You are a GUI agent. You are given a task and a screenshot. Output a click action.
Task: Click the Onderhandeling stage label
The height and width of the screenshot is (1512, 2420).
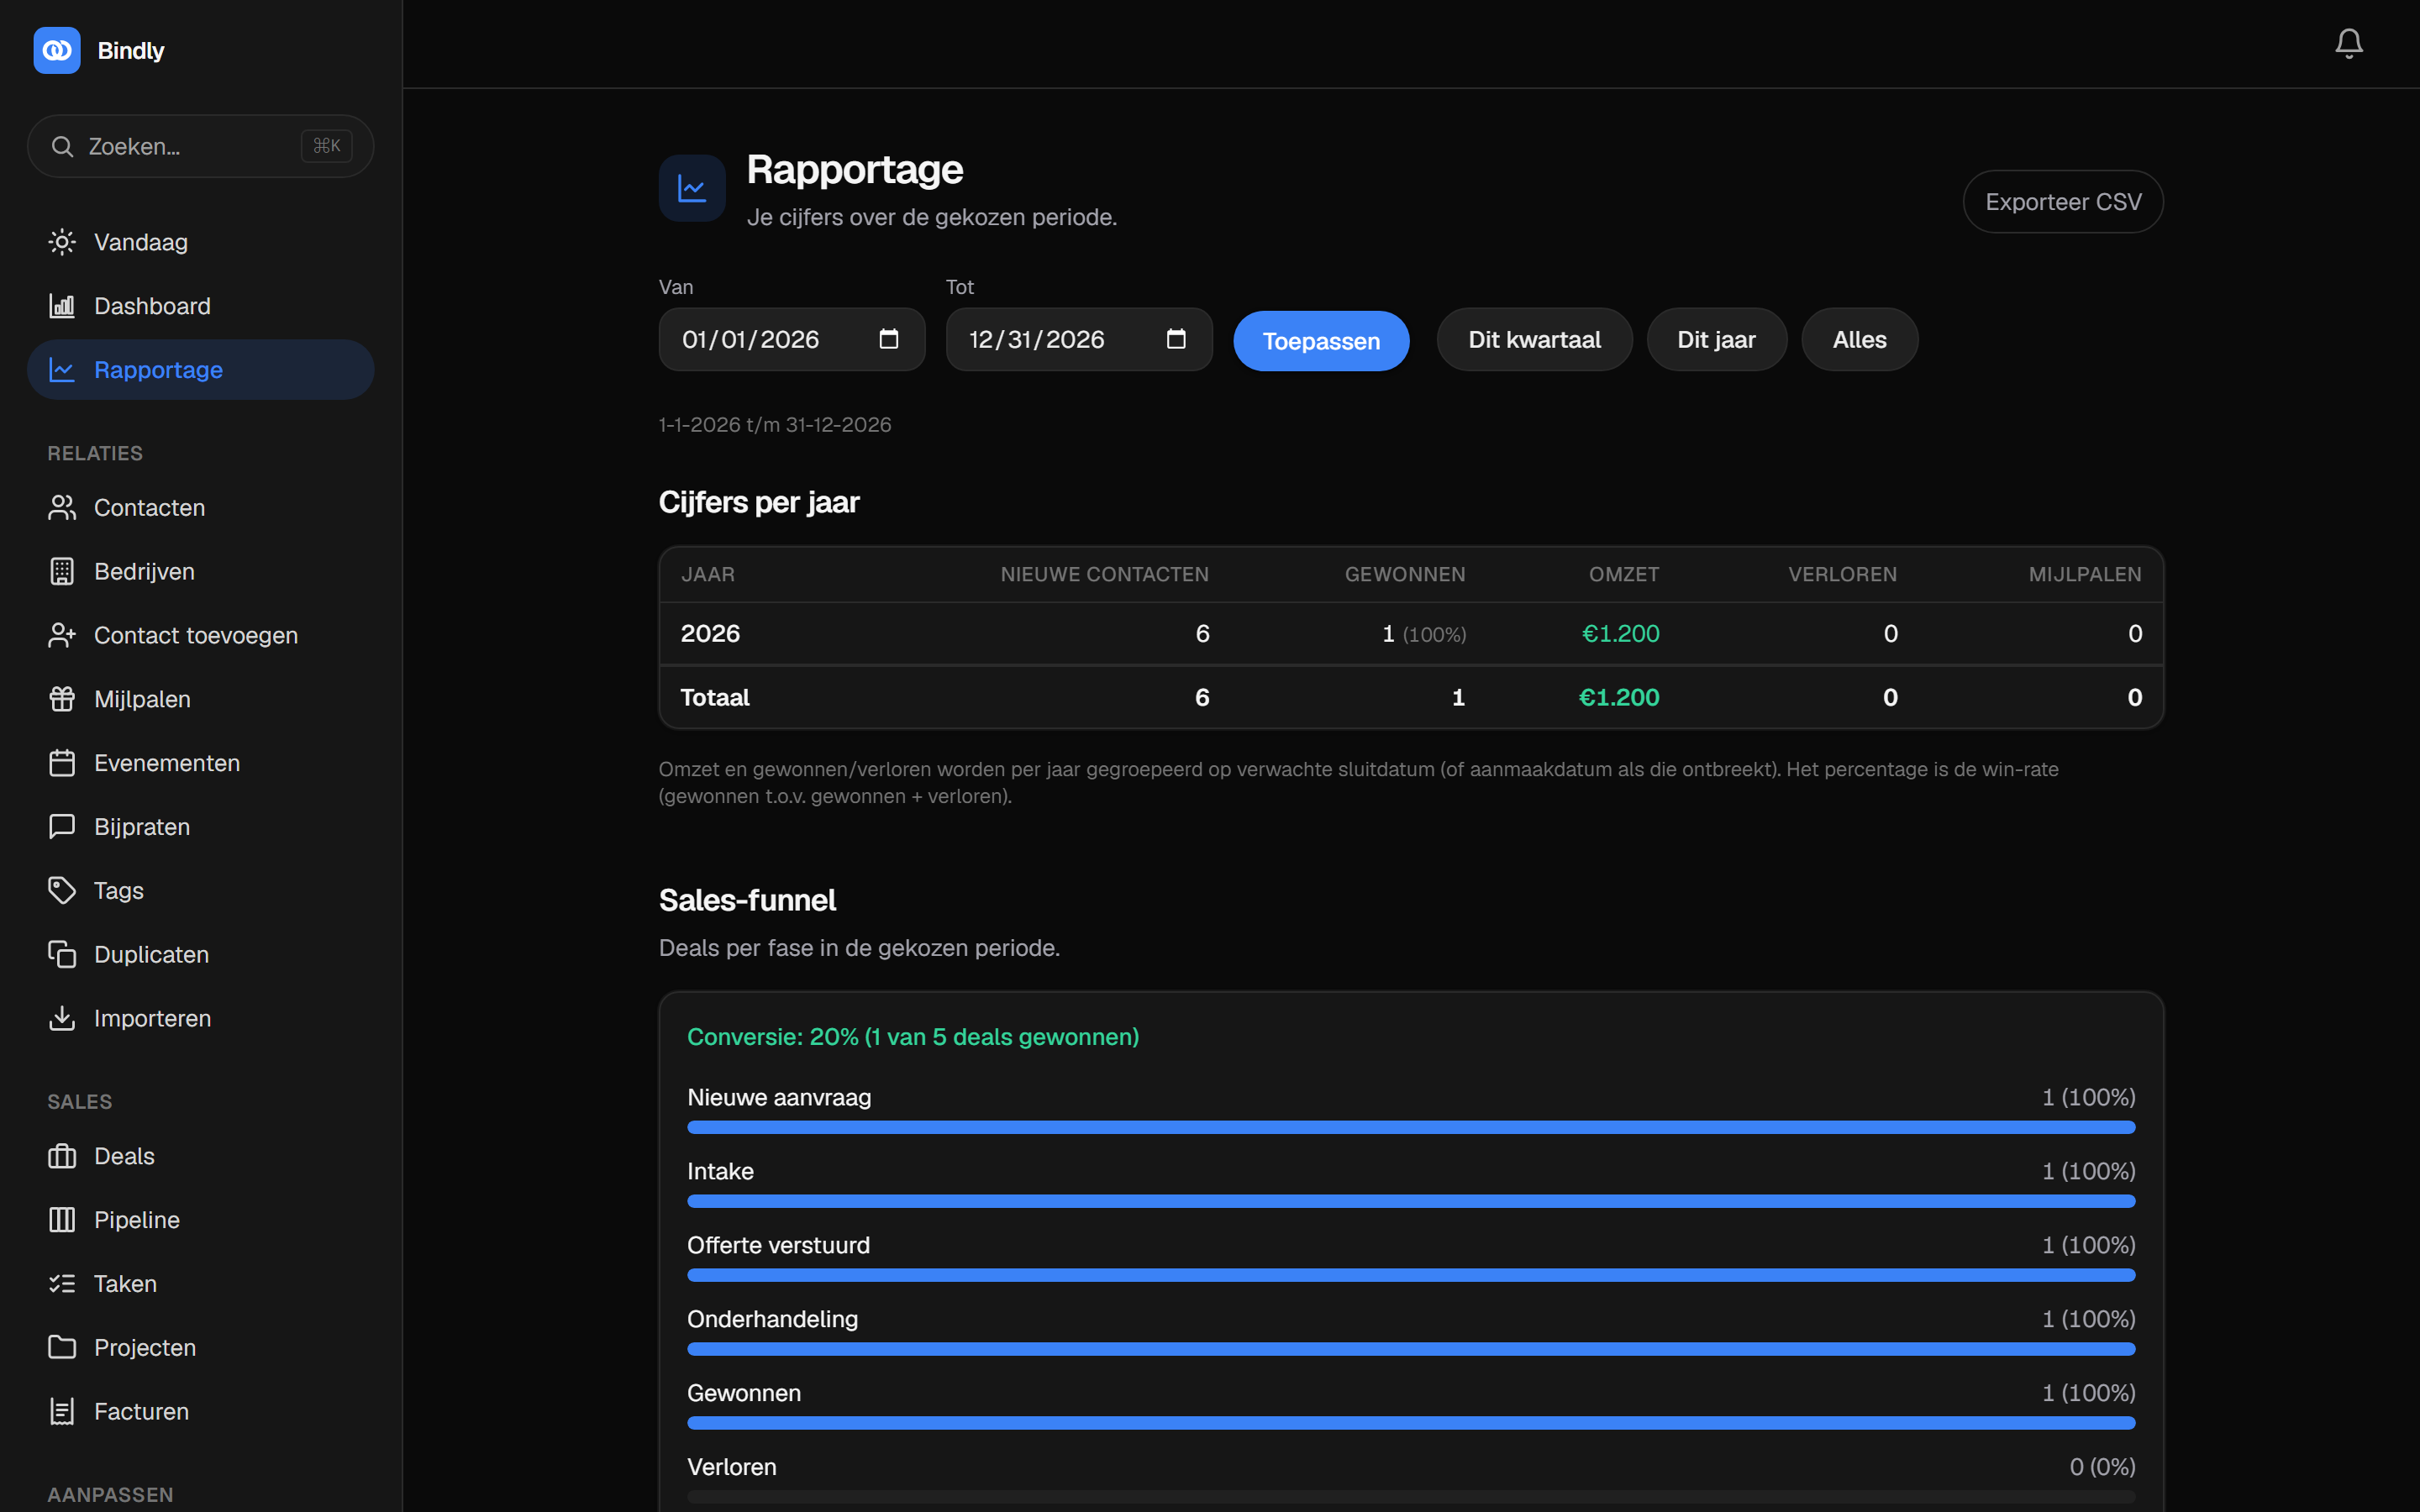coord(772,1320)
